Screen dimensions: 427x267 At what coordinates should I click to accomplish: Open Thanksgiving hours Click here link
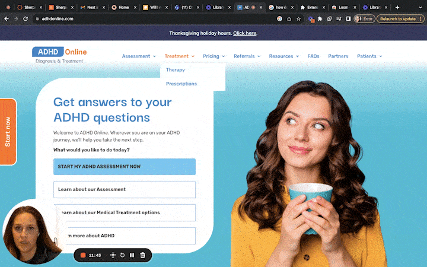244,33
